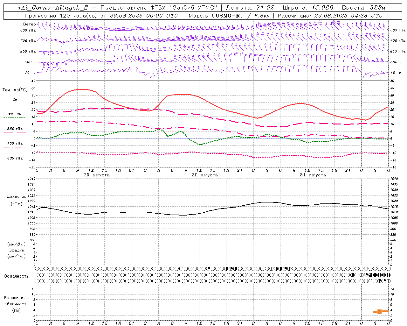Image resolution: width=407 pixels, height=326 pixels.
Task: Select the Долгота: 71.92 value
Action: pos(250,8)
